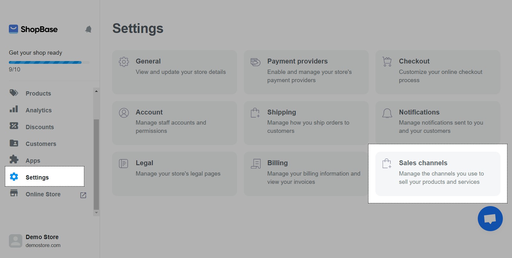Open the Shipping settings card
The image size is (512, 258).
click(x=306, y=123)
